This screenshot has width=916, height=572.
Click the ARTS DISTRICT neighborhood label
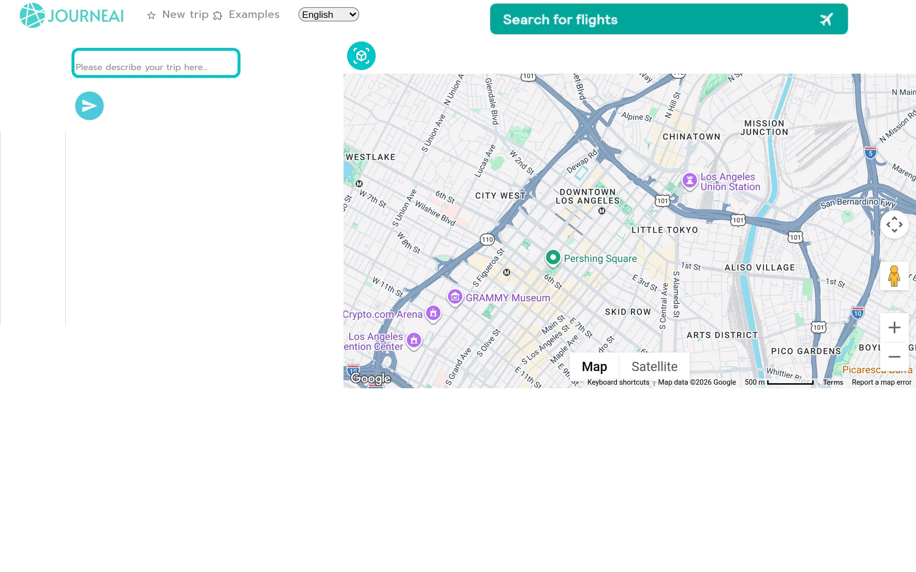pos(722,335)
